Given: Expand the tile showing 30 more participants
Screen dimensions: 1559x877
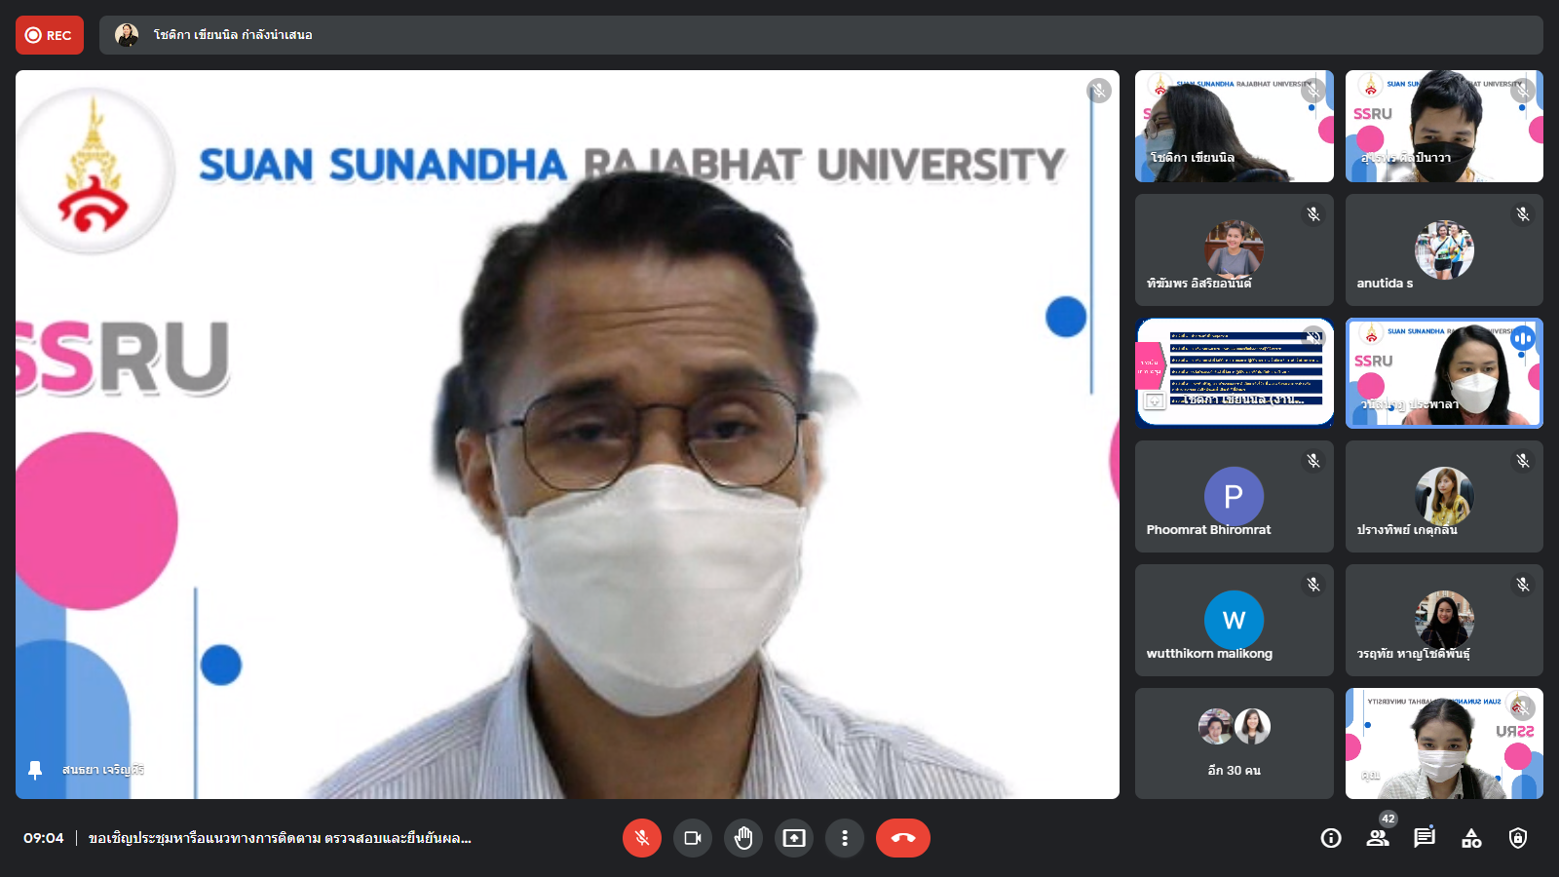Looking at the screenshot, I should point(1234,744).
